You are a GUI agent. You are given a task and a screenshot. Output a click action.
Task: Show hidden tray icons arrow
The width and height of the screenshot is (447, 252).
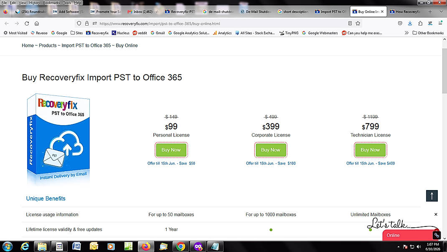click(x=399, y=247)
